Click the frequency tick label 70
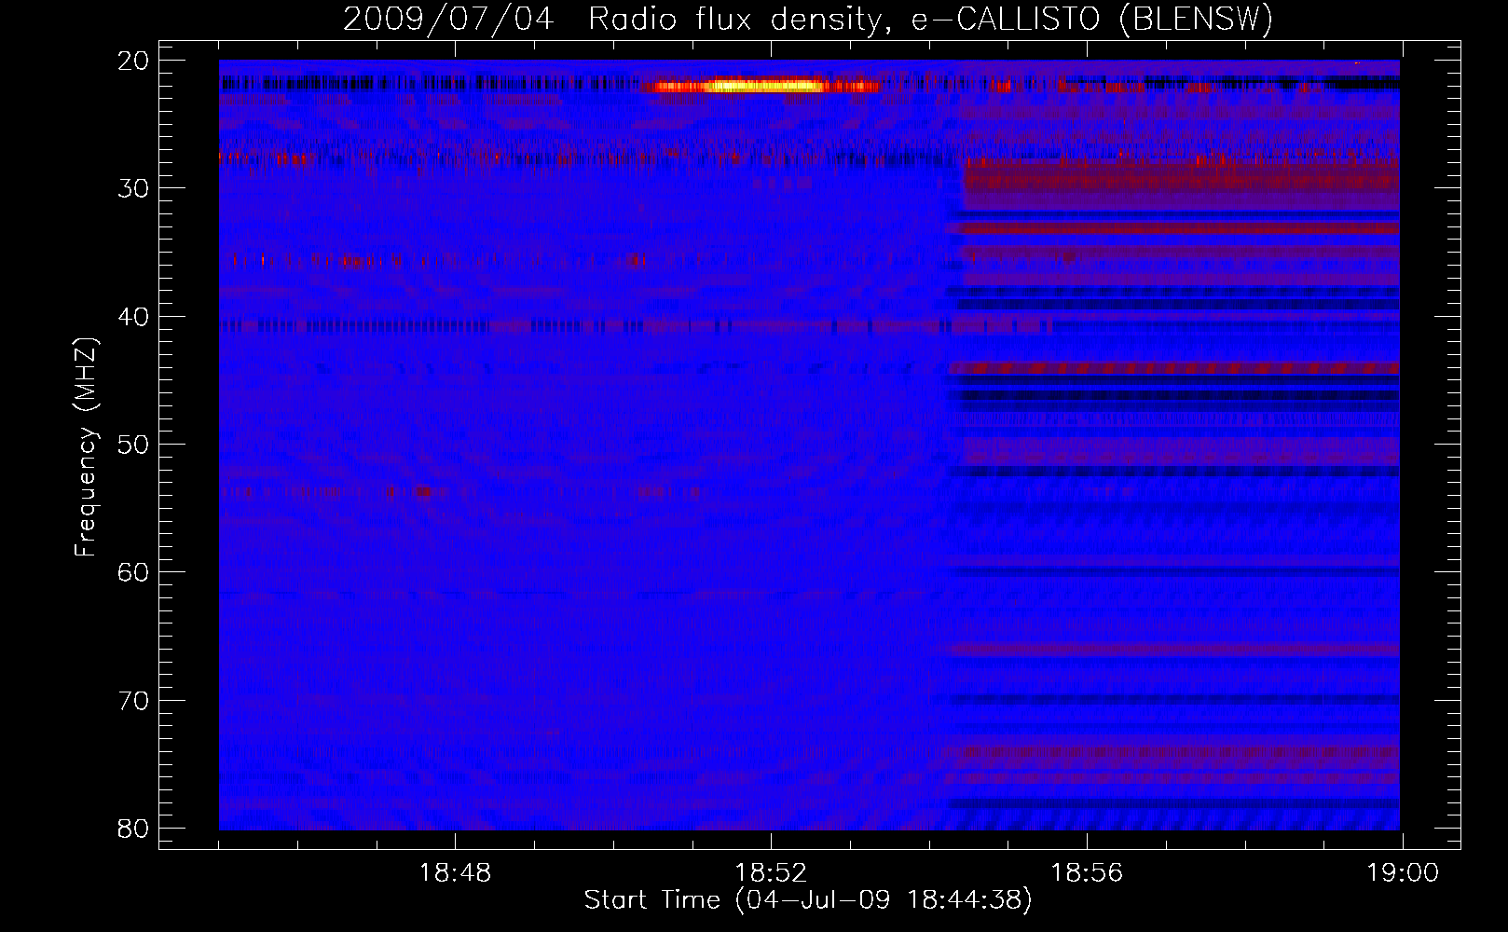Viewport: 1508px width, 932px height. [133, 701]
